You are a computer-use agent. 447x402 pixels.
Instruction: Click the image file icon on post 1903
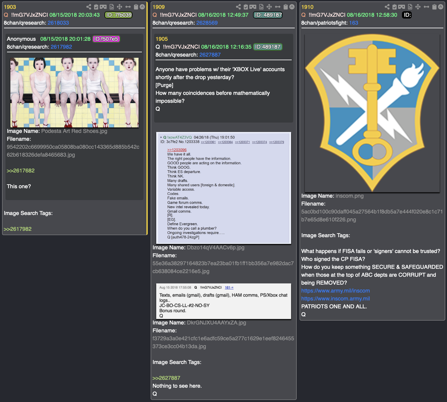(x=111, y=7)
